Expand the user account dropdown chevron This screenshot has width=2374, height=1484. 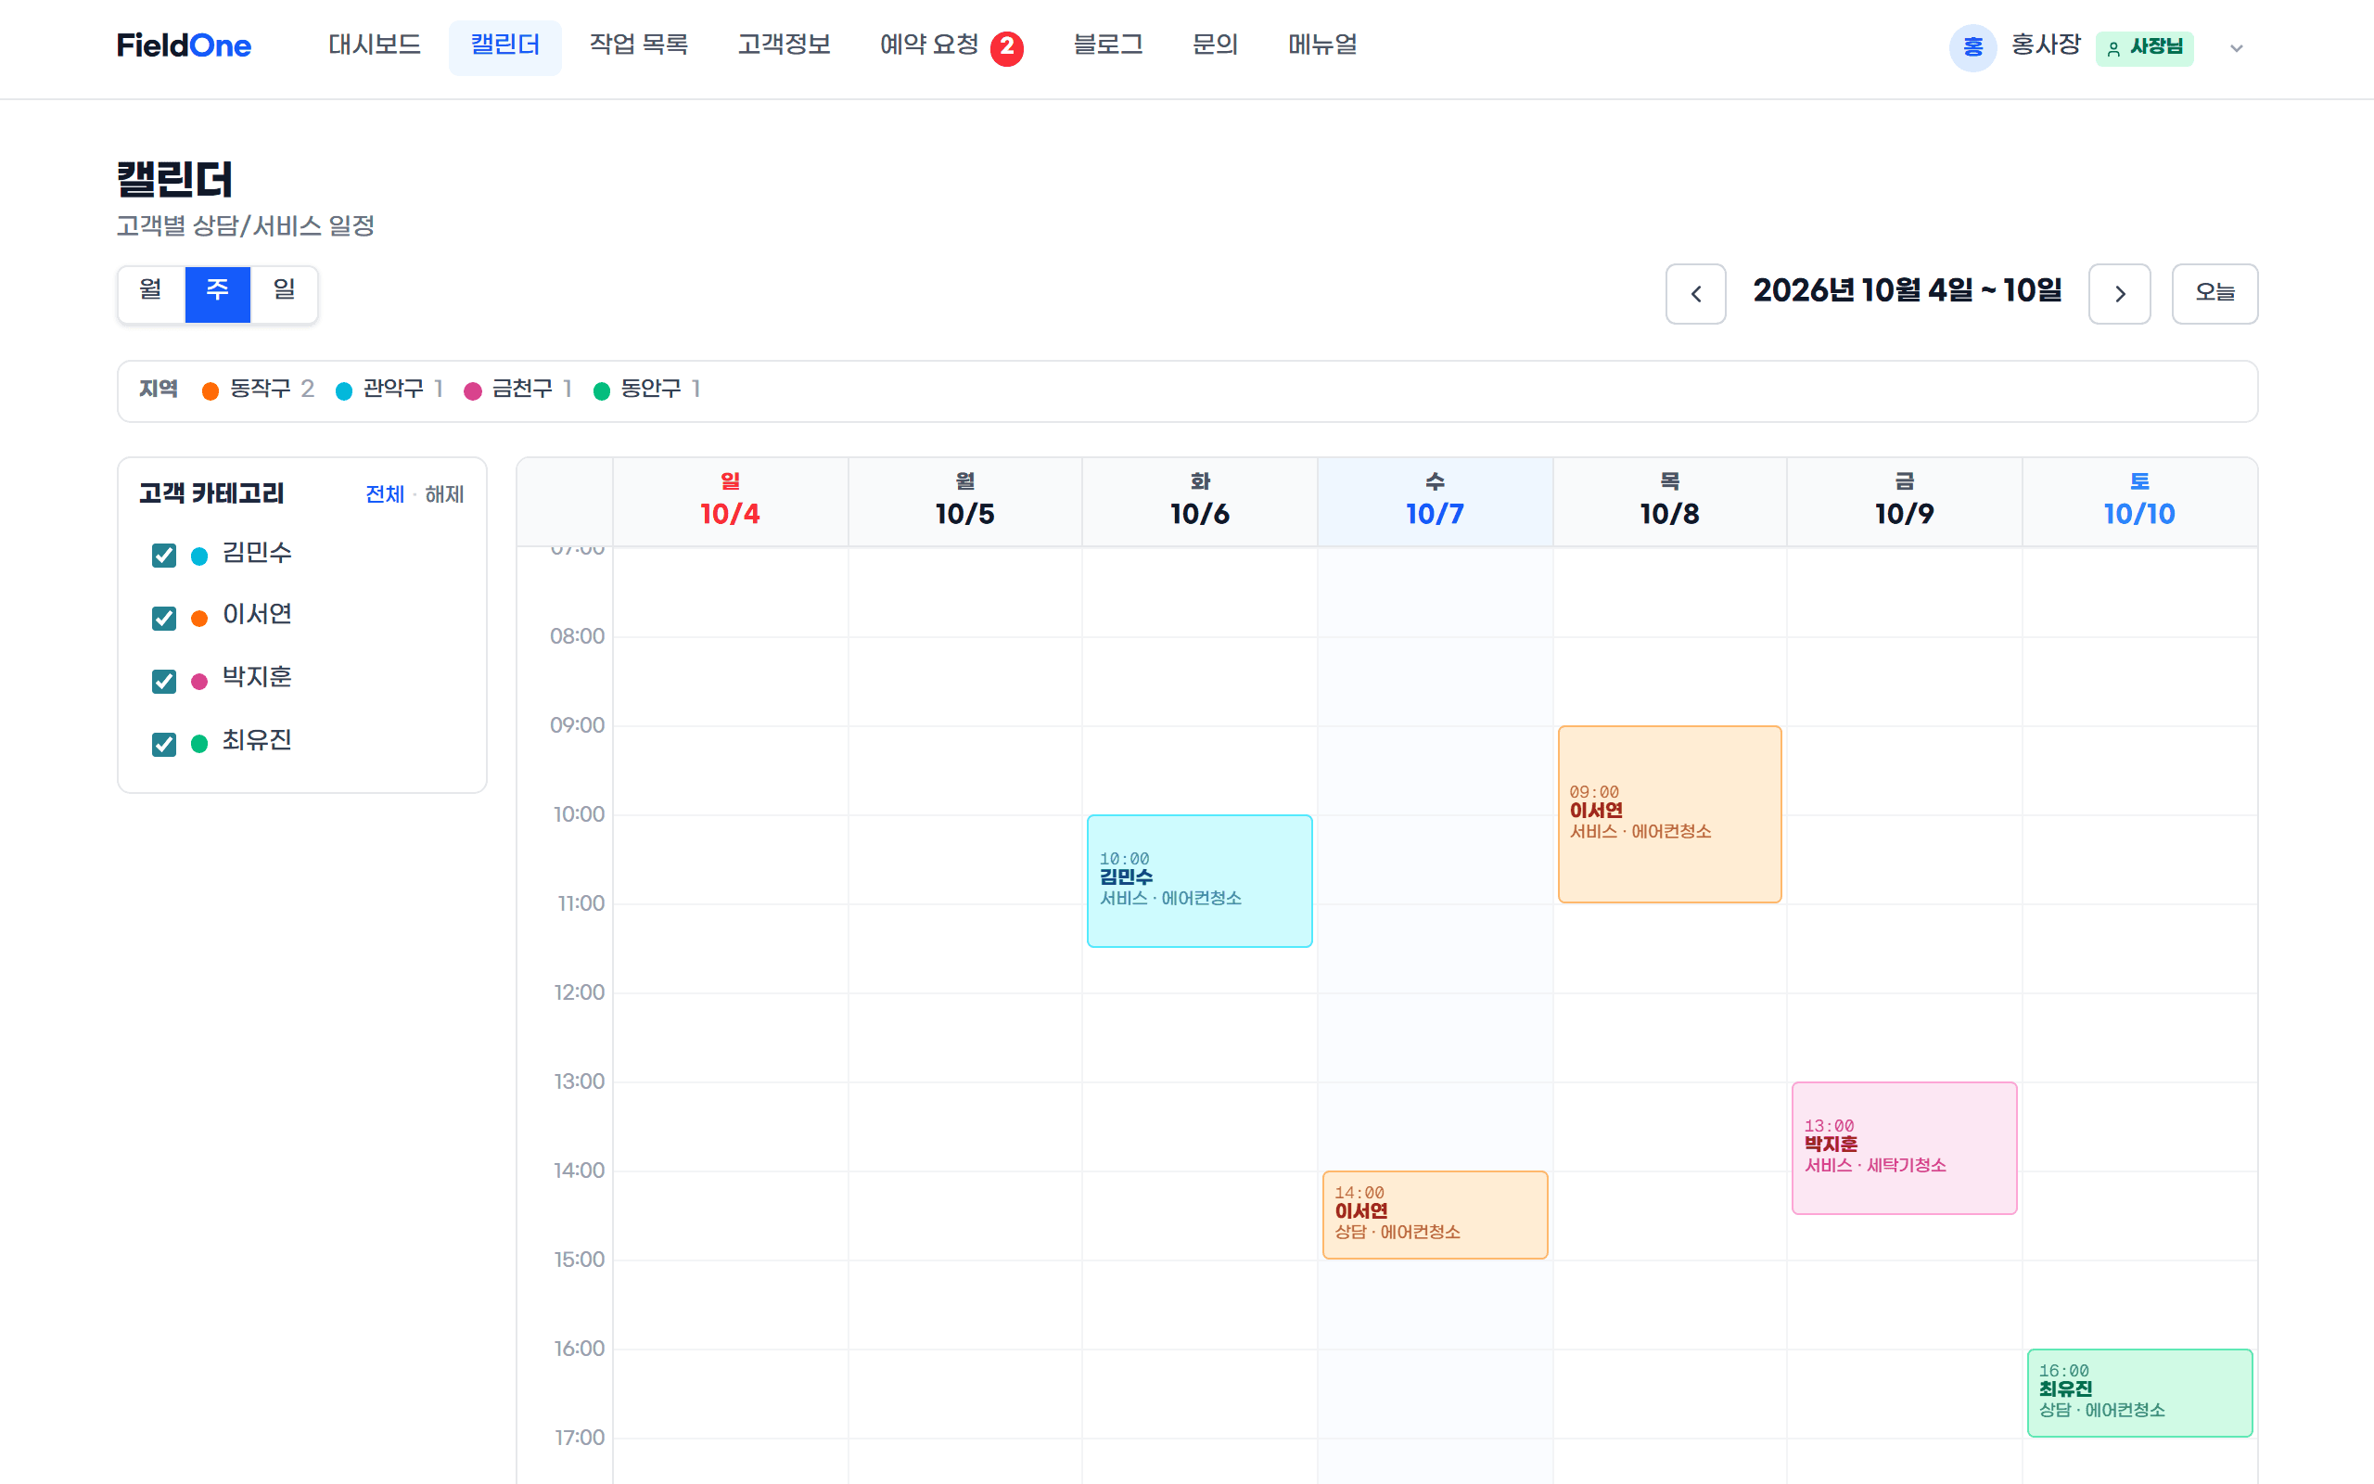tap(2236, 48)
